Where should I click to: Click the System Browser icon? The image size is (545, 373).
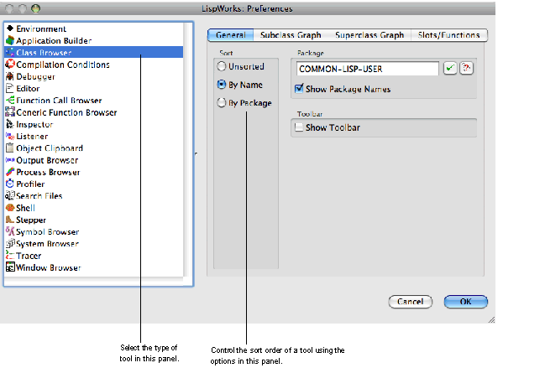(x=10, y=243)
